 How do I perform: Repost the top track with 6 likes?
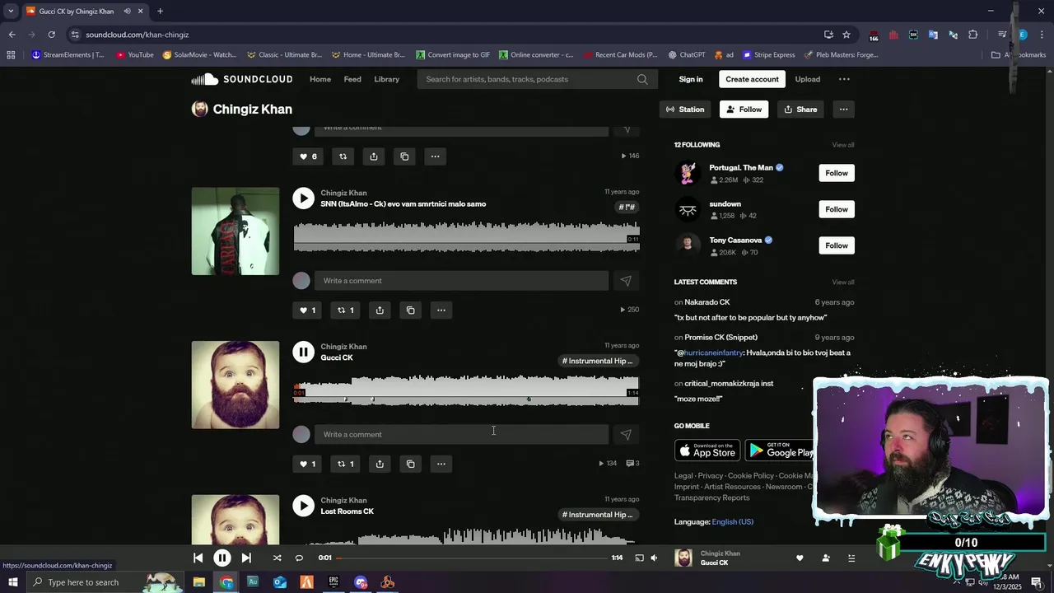coord(343,156)
